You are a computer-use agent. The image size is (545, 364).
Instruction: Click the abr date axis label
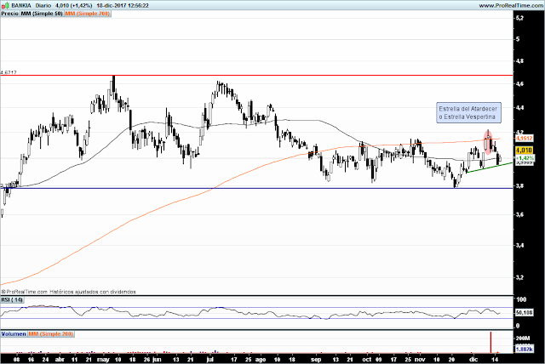point(60,360)
